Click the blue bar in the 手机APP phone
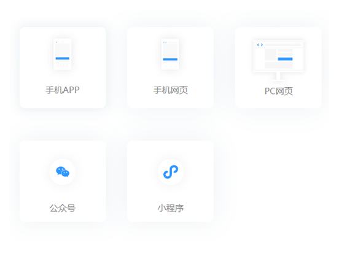Viewport: 339px width, 264px height. click(63, 58)
